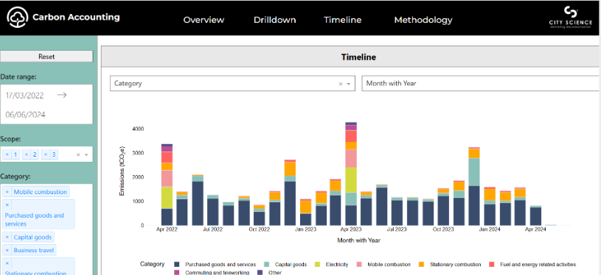Open the Drilldown tab
Viewport: 601px width, 275px height.
tap(274, 20)
